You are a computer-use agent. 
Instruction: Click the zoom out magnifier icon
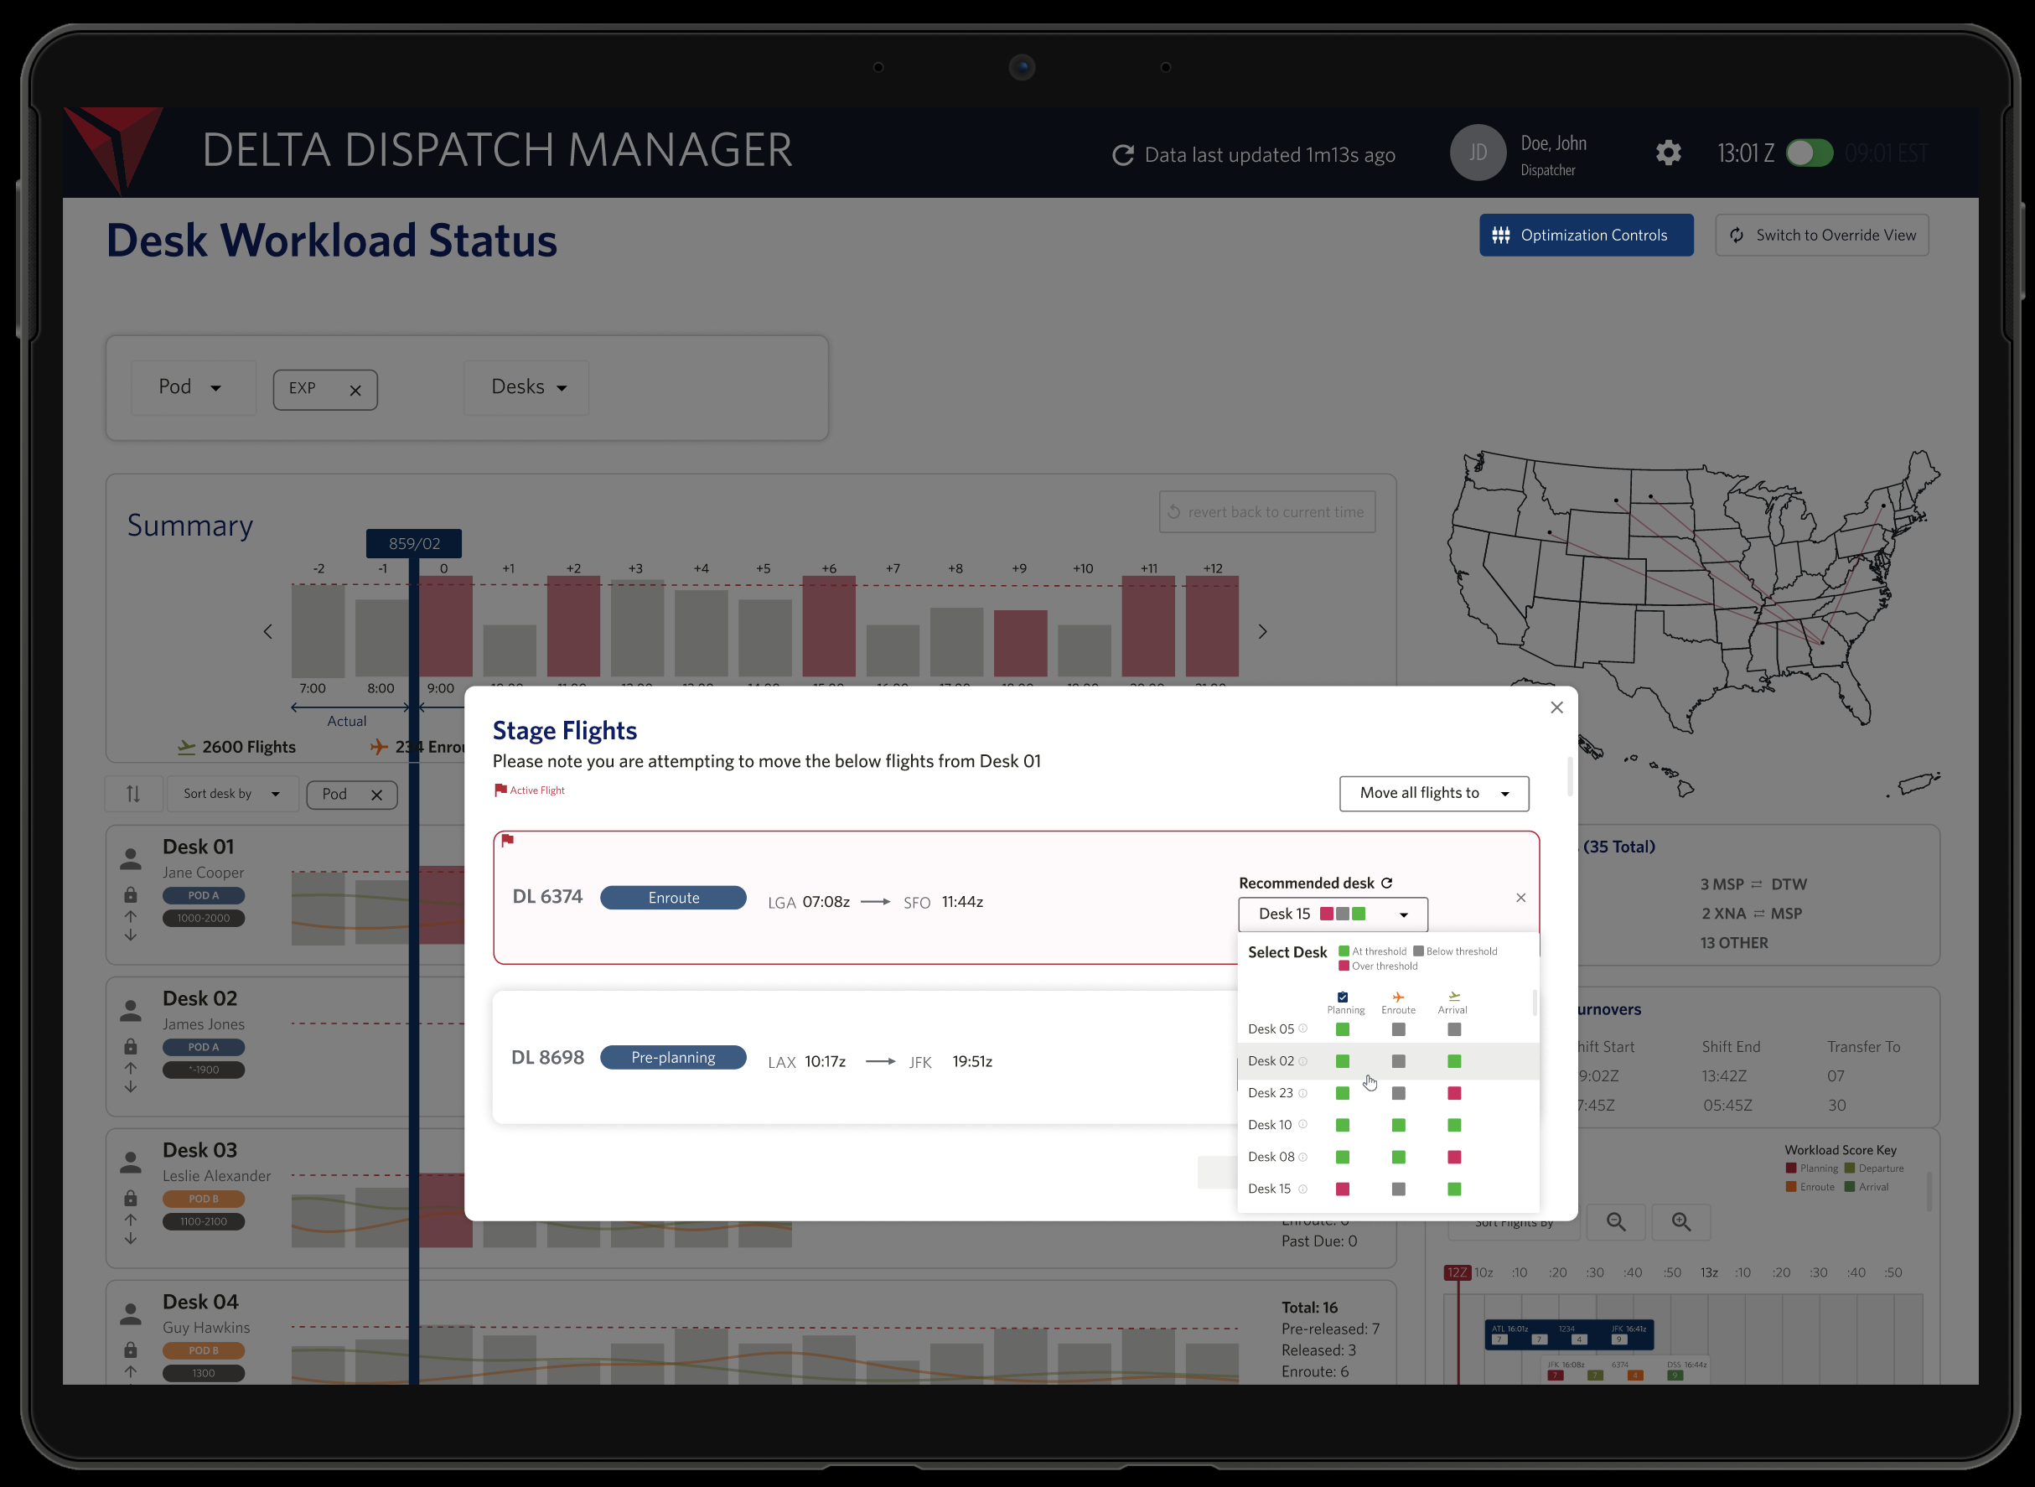(x=1616, y=1221)
